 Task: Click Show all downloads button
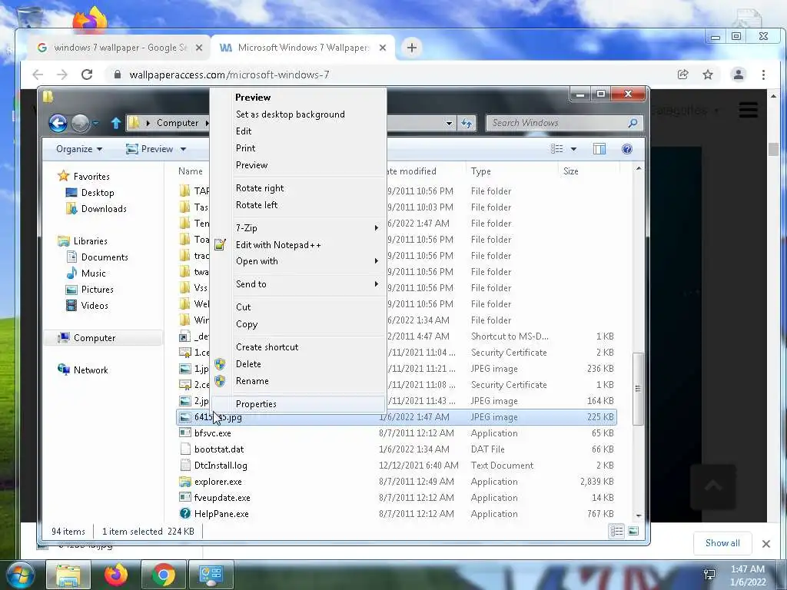point(722,543)
